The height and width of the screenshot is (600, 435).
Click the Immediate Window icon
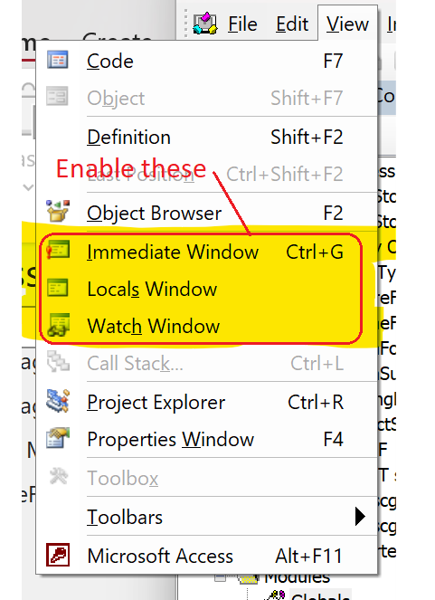[x=58, y=251]
